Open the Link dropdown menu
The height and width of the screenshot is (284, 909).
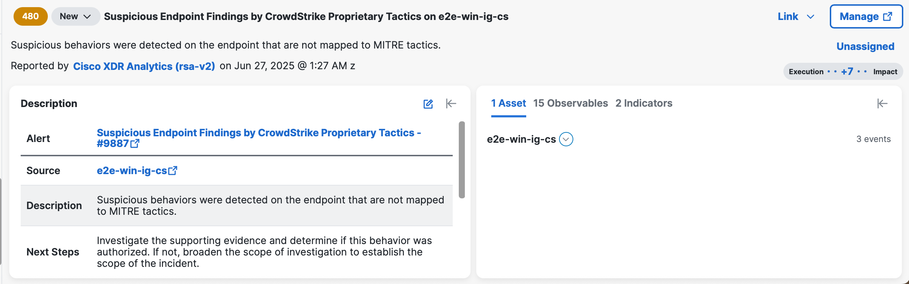coord(796,16)
